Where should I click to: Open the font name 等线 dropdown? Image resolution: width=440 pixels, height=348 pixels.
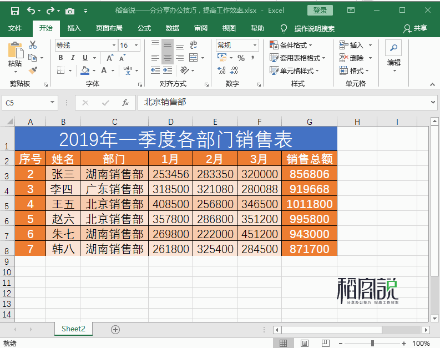point(114,45)
